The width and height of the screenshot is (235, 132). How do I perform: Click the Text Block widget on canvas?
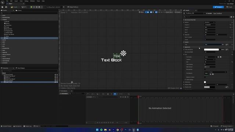tap(111, 60)
